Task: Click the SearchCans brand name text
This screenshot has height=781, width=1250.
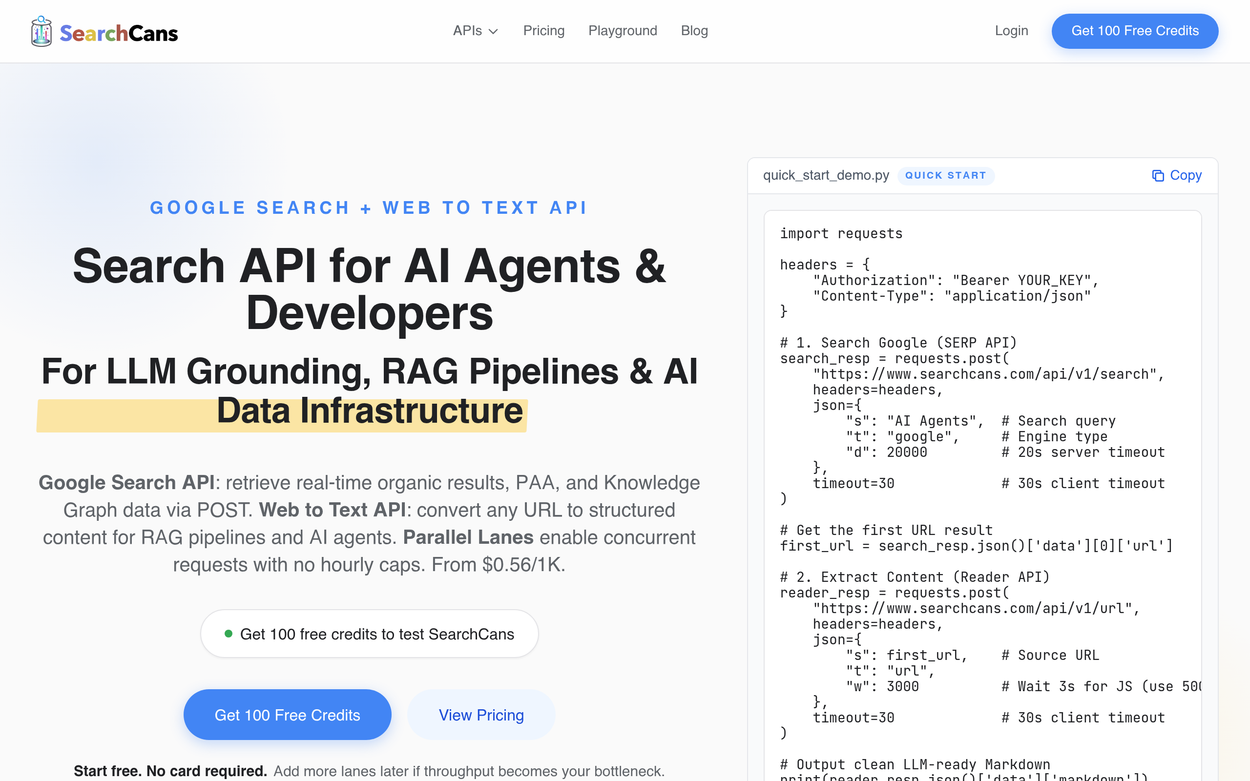Action: pyautogui.click(x=119, y=34)
